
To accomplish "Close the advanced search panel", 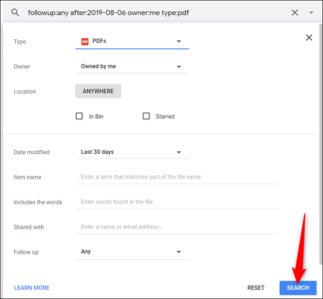I will [309, 38].
